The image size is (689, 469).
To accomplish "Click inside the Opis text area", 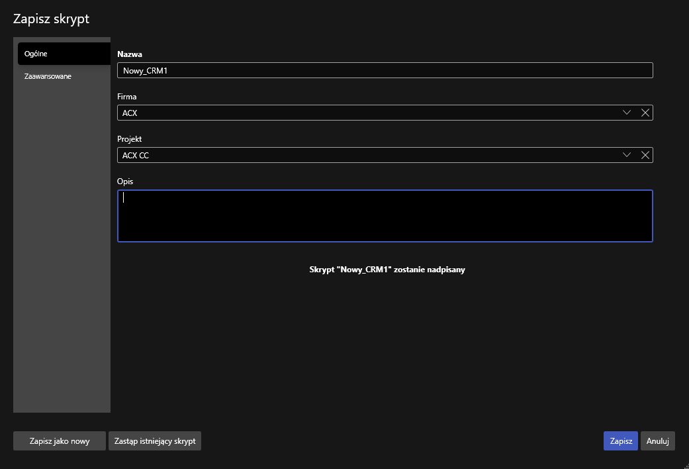I will point(385,216).
